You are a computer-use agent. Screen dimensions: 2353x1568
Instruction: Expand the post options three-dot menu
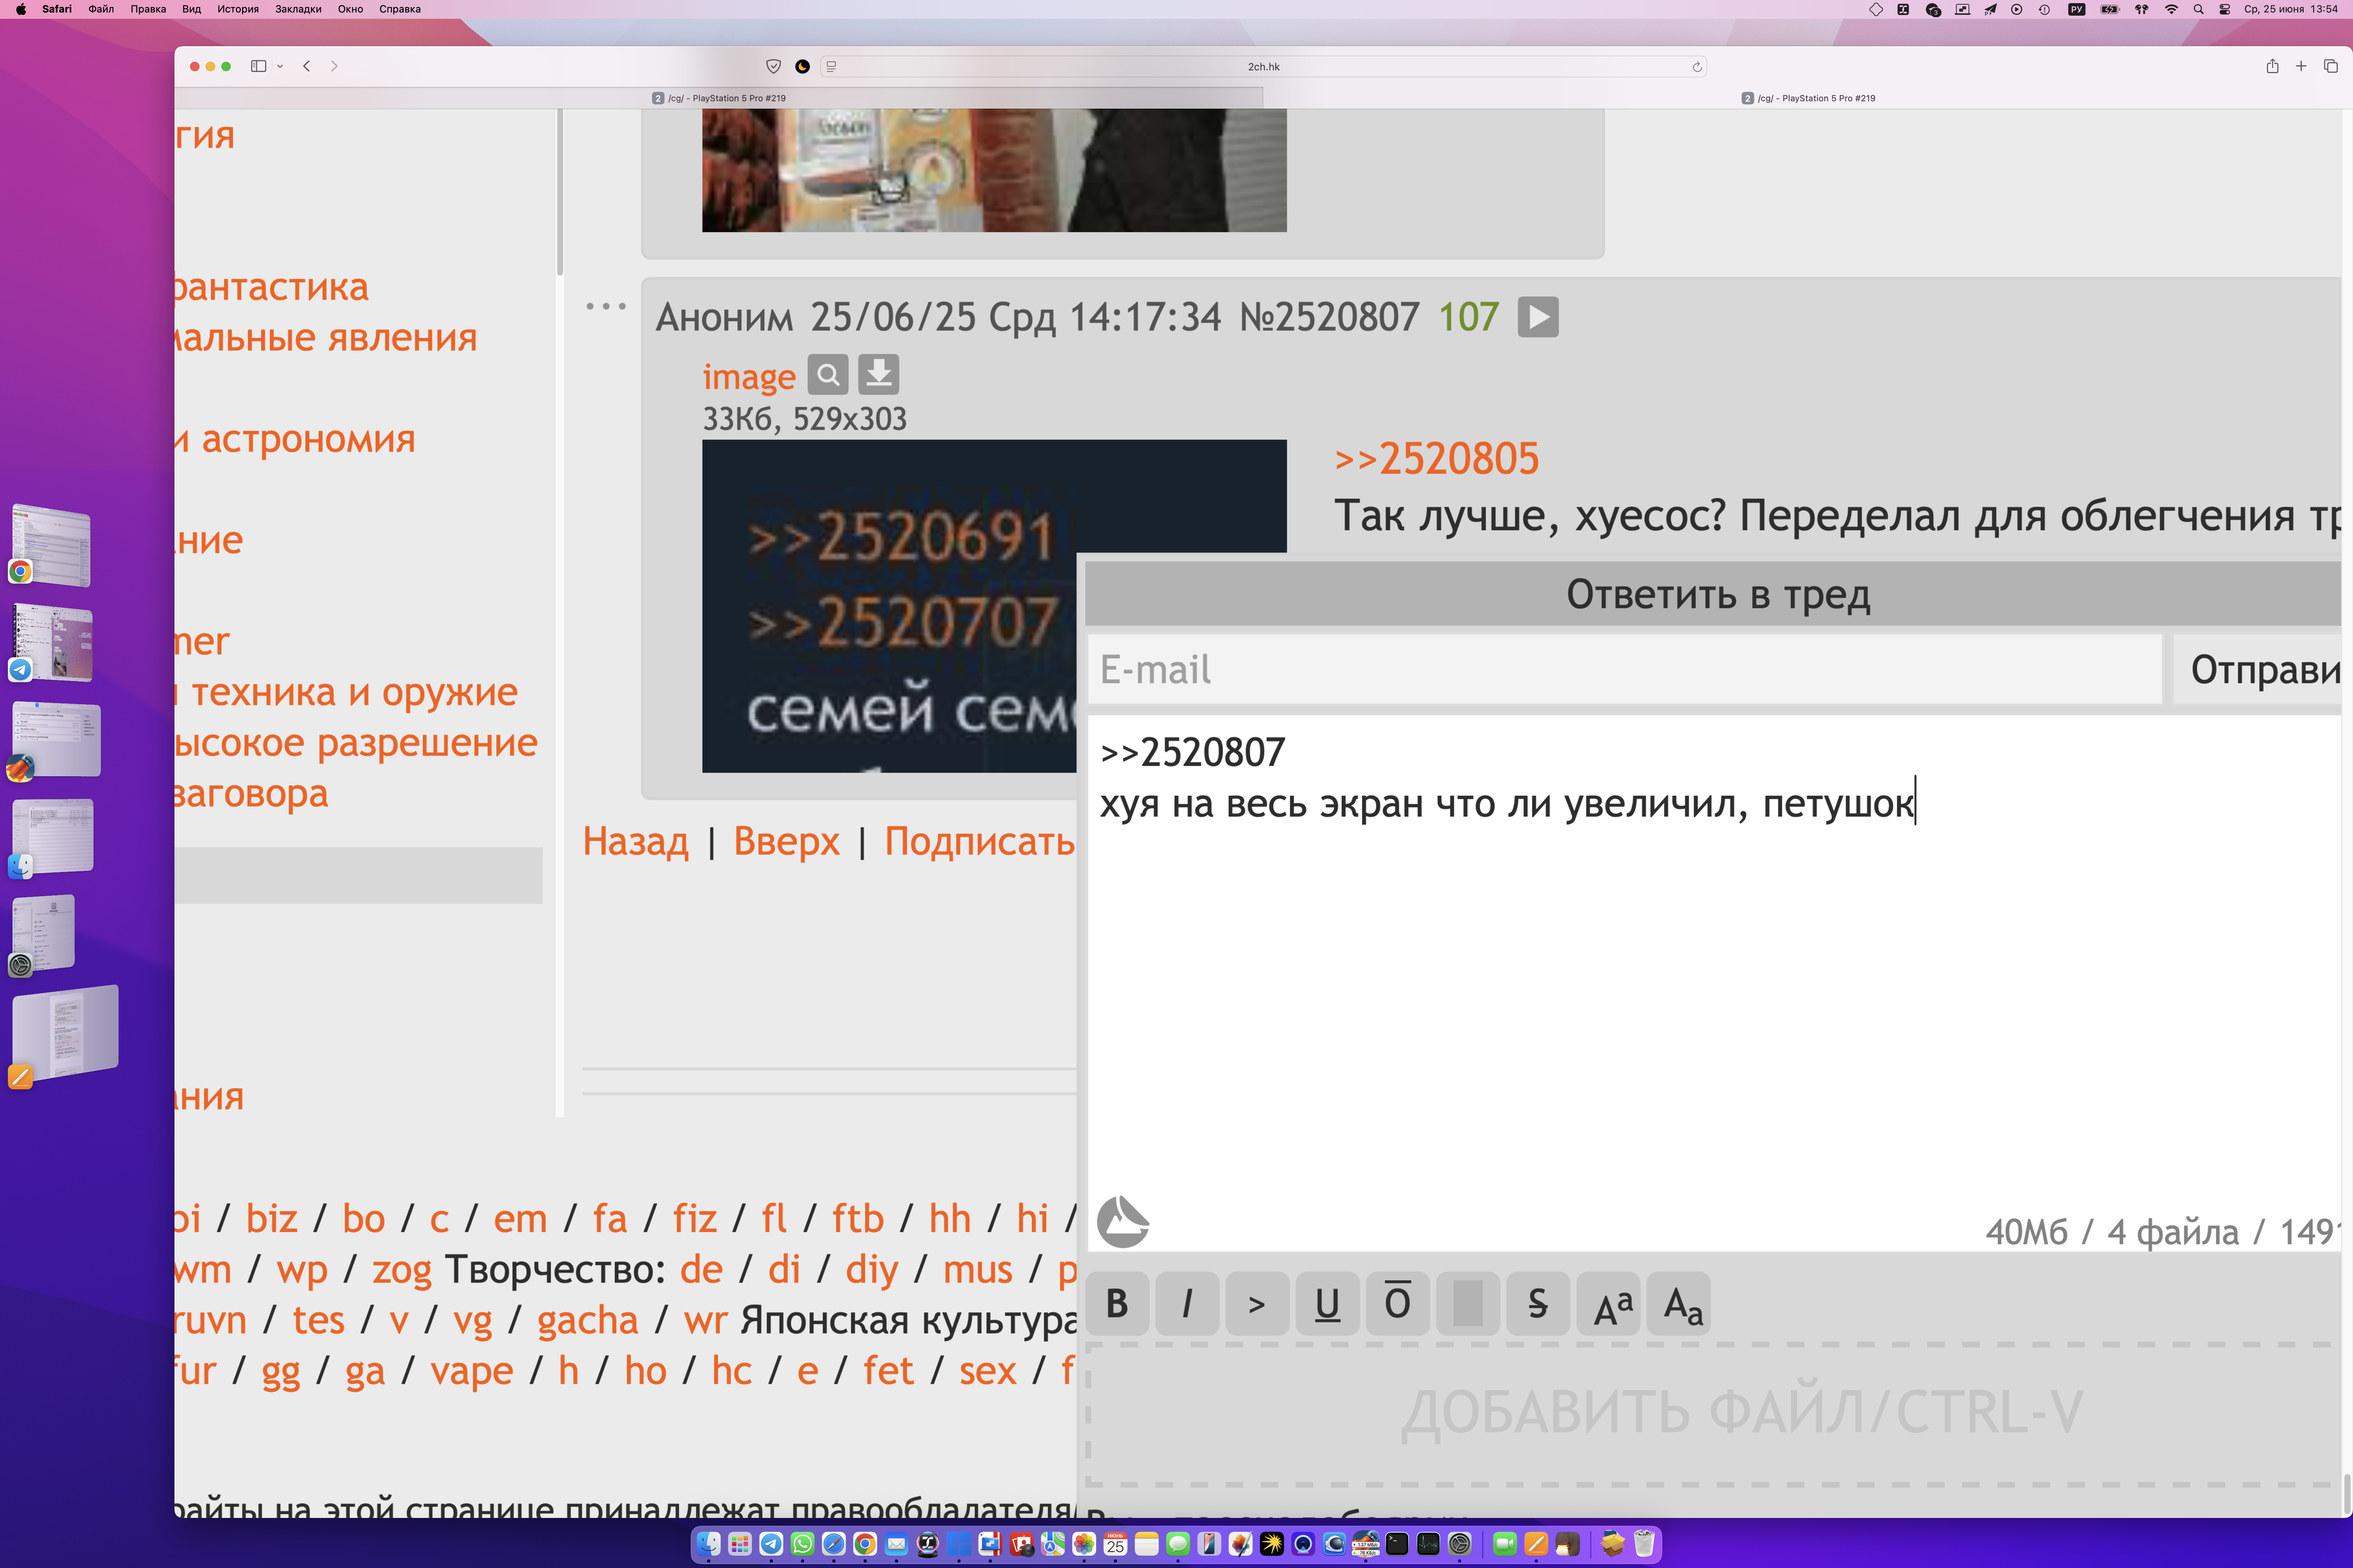[x=606, y=307]
